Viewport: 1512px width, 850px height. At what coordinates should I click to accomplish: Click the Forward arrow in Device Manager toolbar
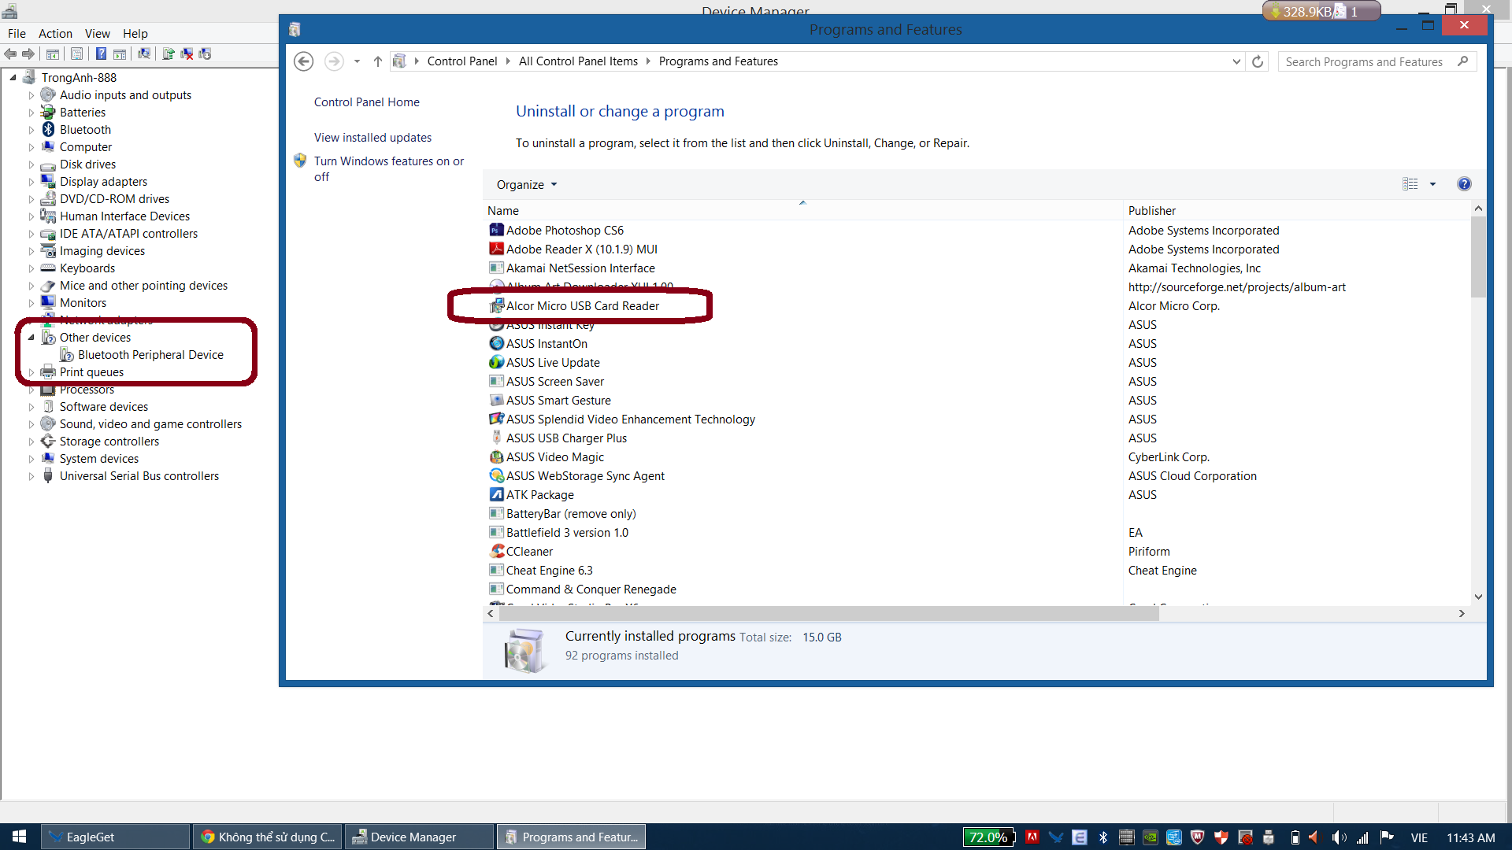28,54
